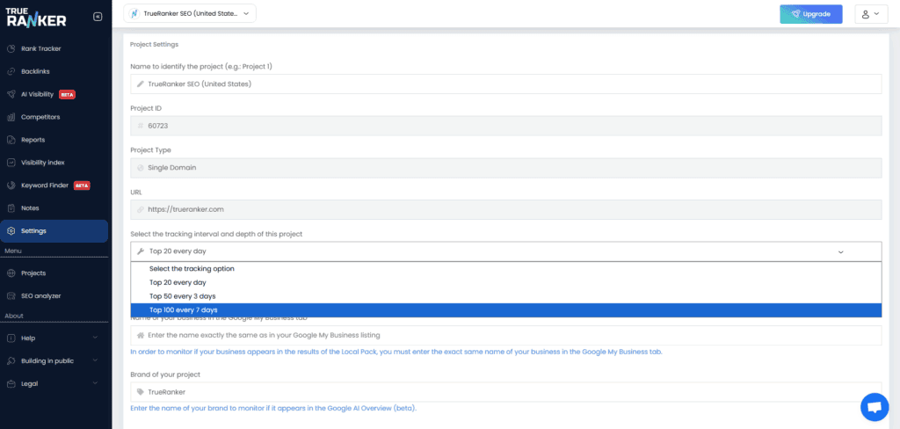The image size is (900, 429).
Task: Click the SEO analyzer icon
Action: click(11, 296)
